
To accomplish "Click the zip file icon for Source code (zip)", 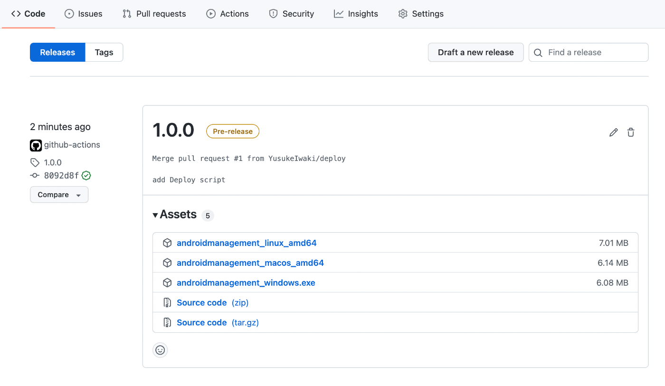I will (x=167, y=303).
